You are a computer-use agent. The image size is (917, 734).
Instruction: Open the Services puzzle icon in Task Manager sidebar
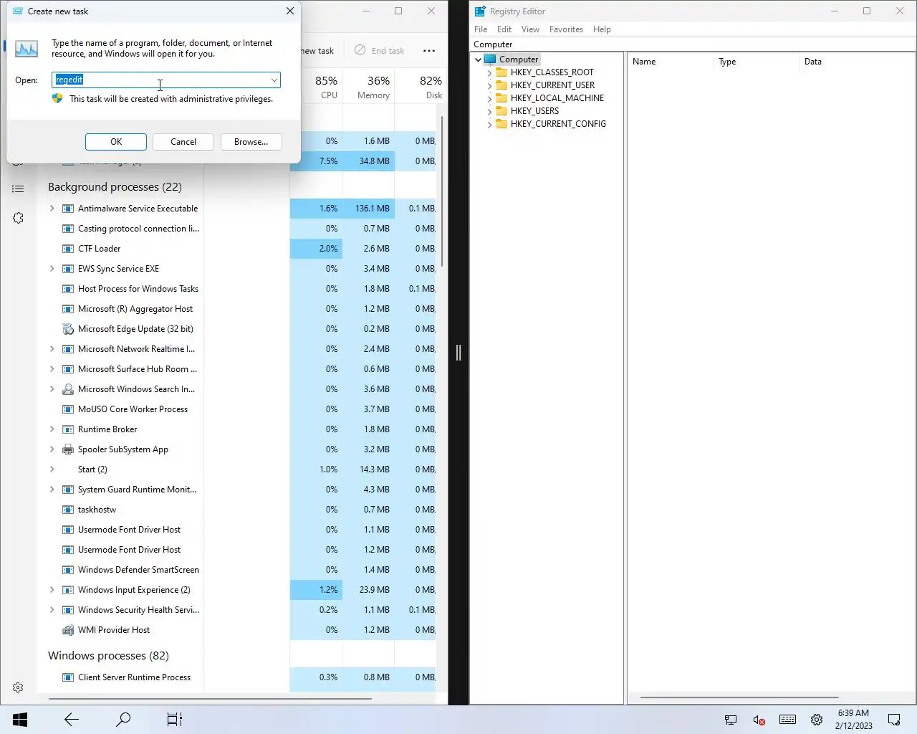pyautogui.click(x=18, y=218)
